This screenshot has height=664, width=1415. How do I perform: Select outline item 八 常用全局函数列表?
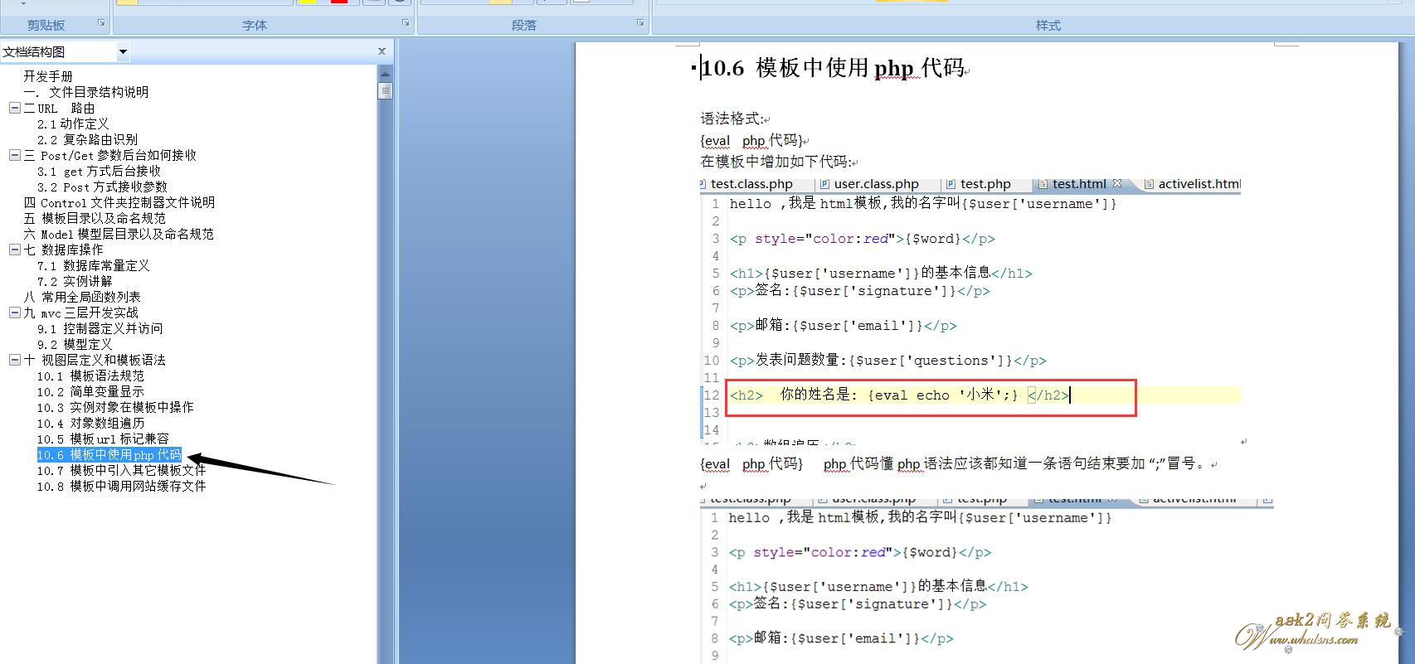point(82,297)
